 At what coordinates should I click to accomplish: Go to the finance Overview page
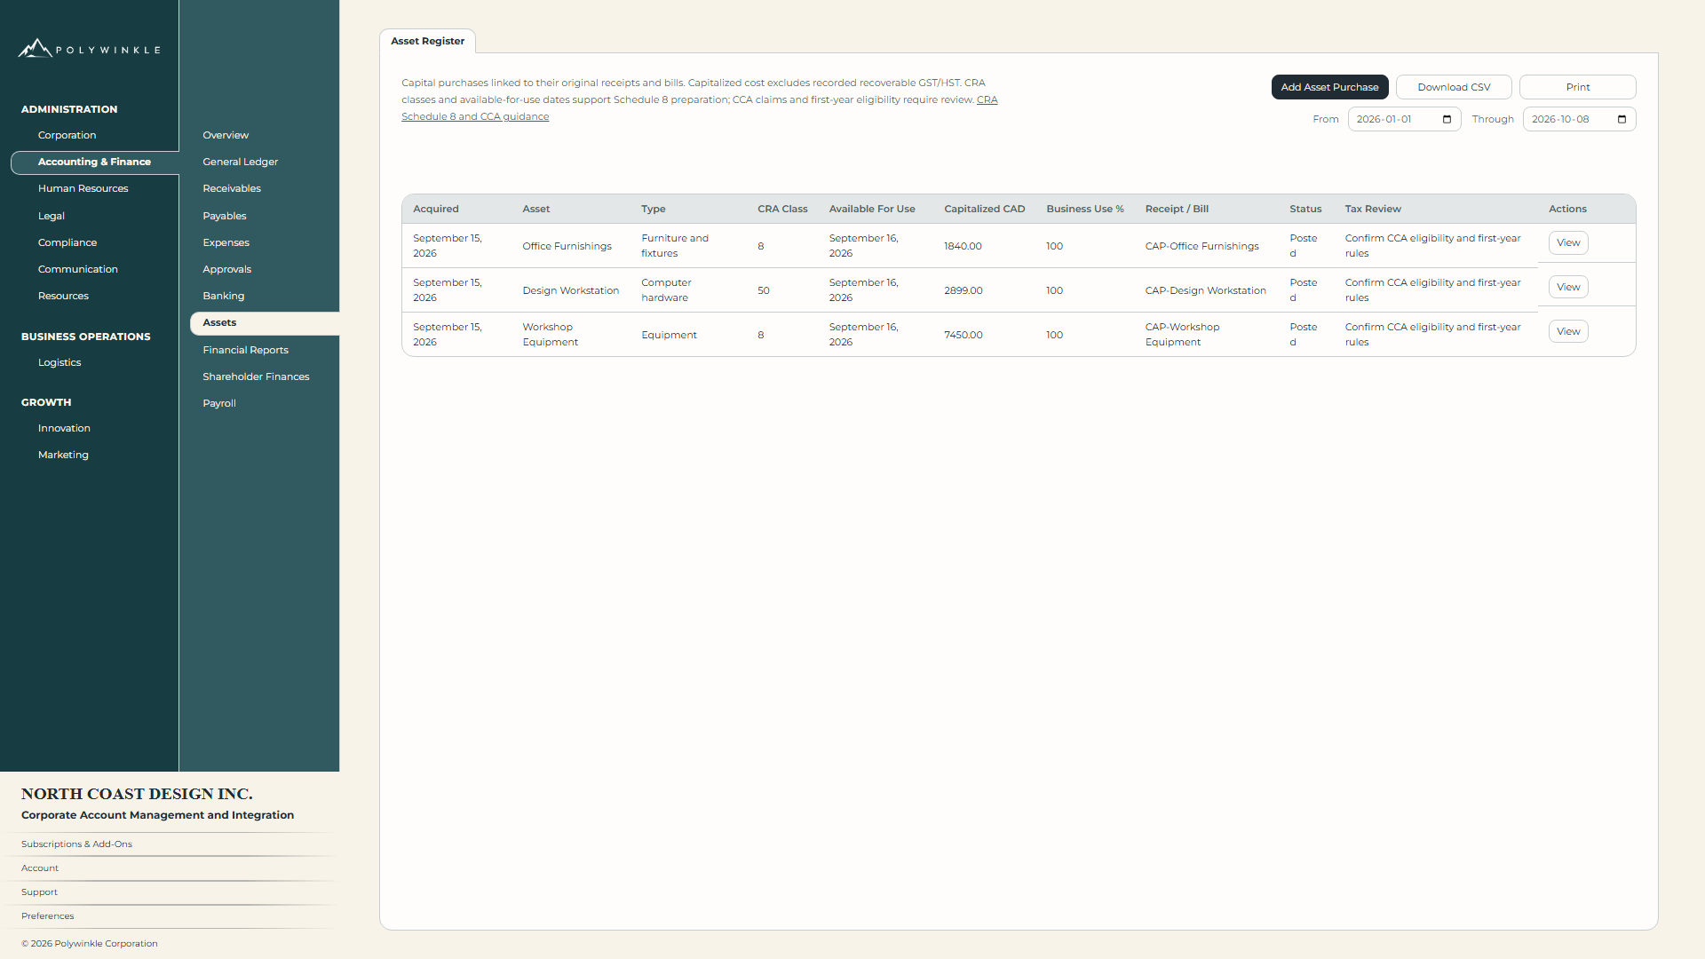coord(226,135)
